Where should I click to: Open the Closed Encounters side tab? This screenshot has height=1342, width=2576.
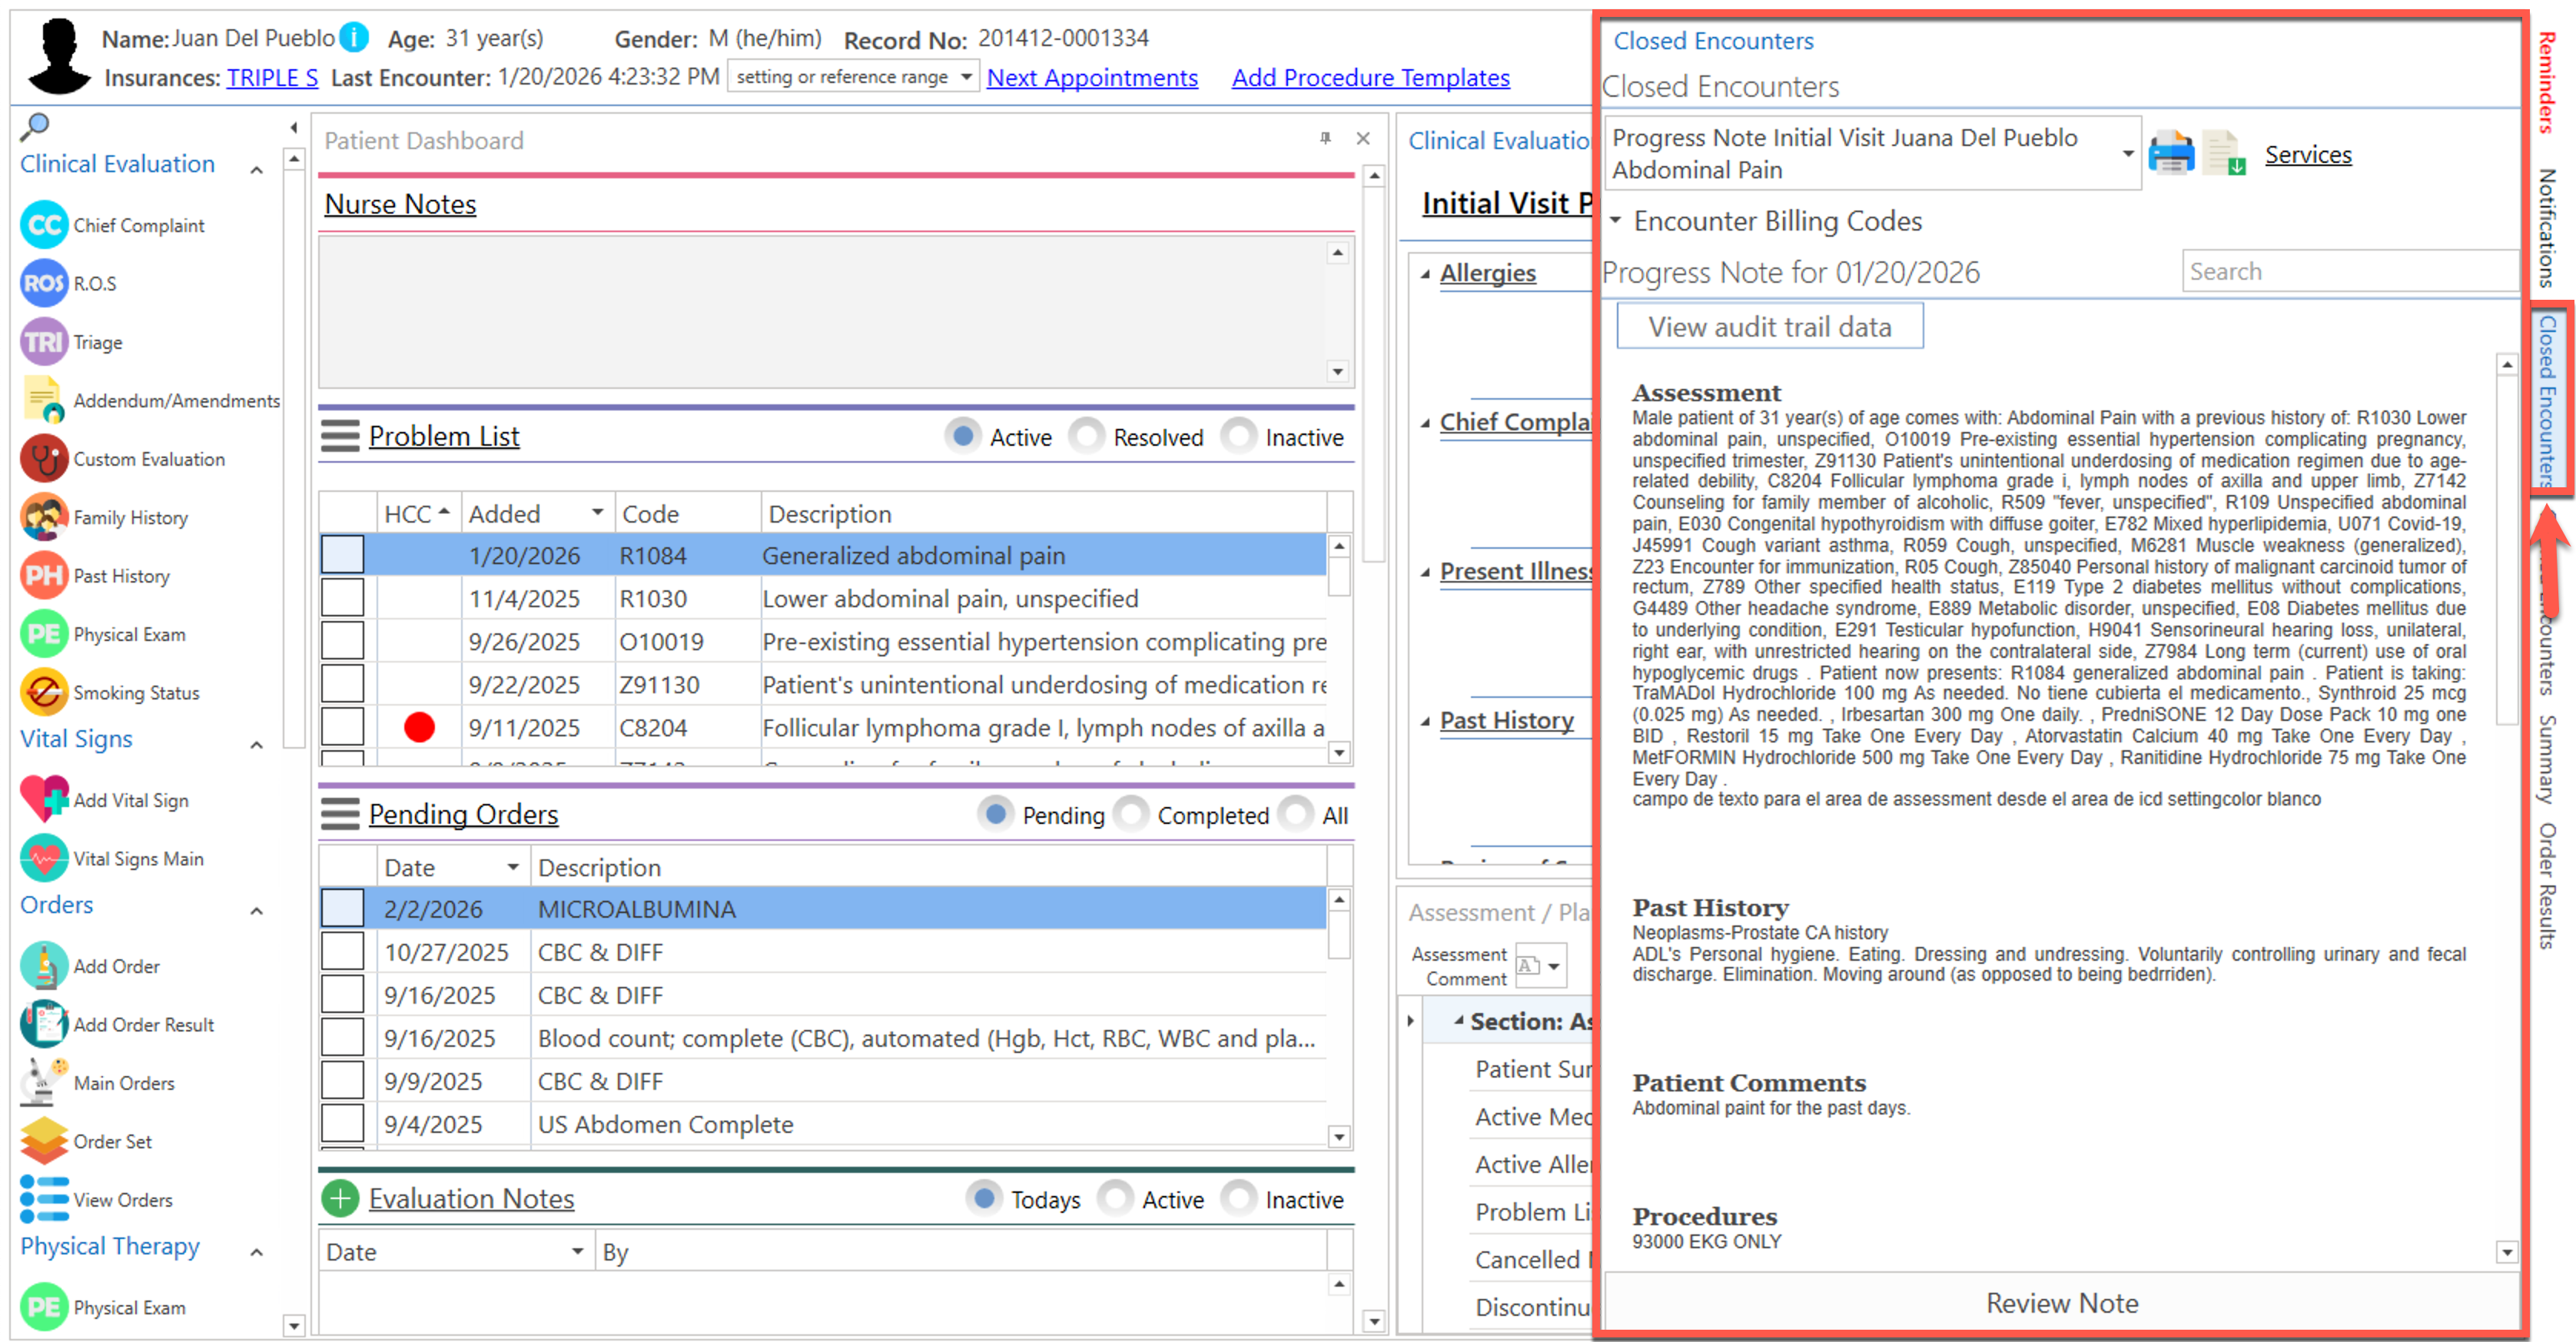(2548, 400)
